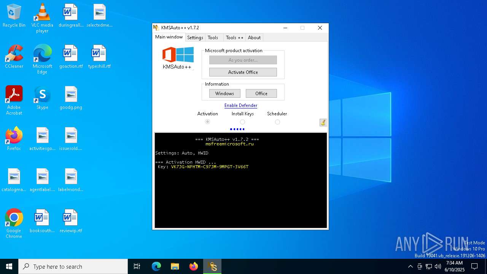Show Windows information button

[x=224, y=93]
